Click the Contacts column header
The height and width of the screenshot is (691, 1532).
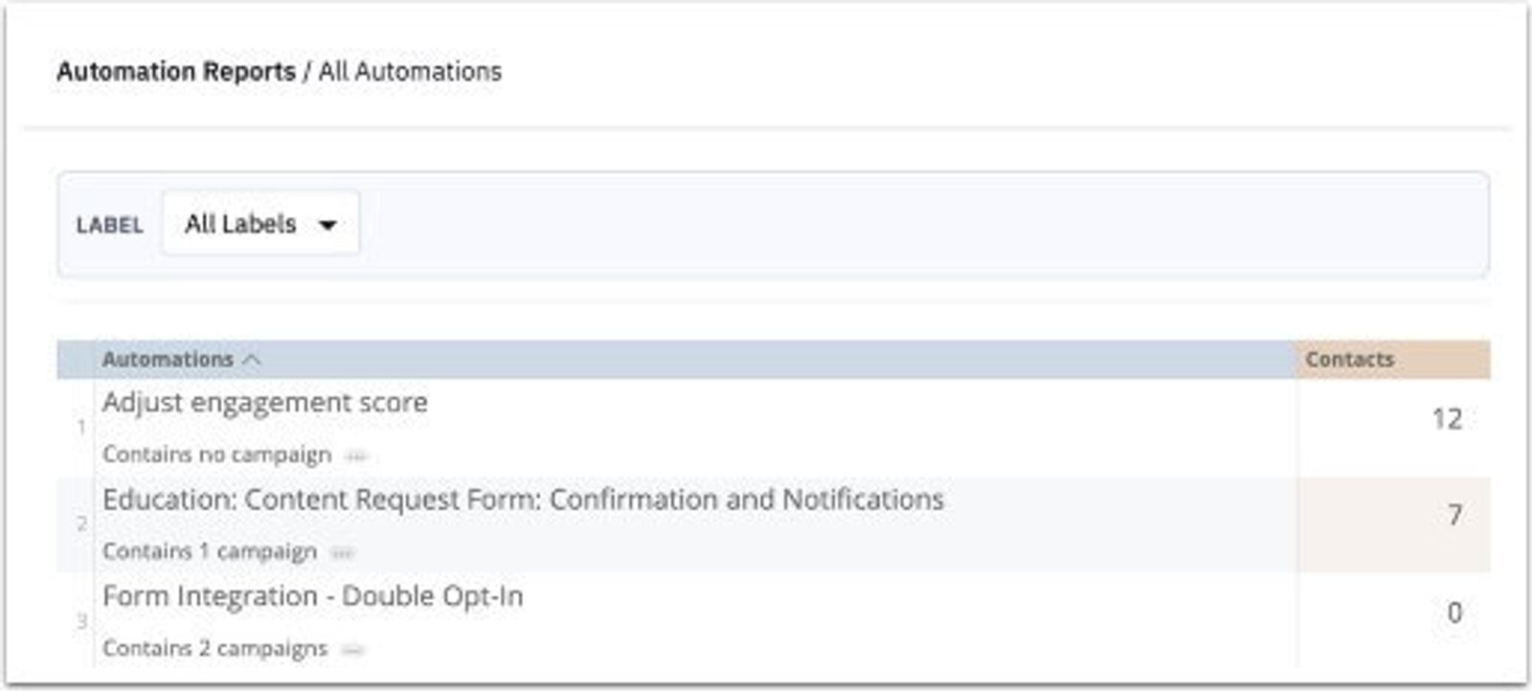coord(1349,360)
